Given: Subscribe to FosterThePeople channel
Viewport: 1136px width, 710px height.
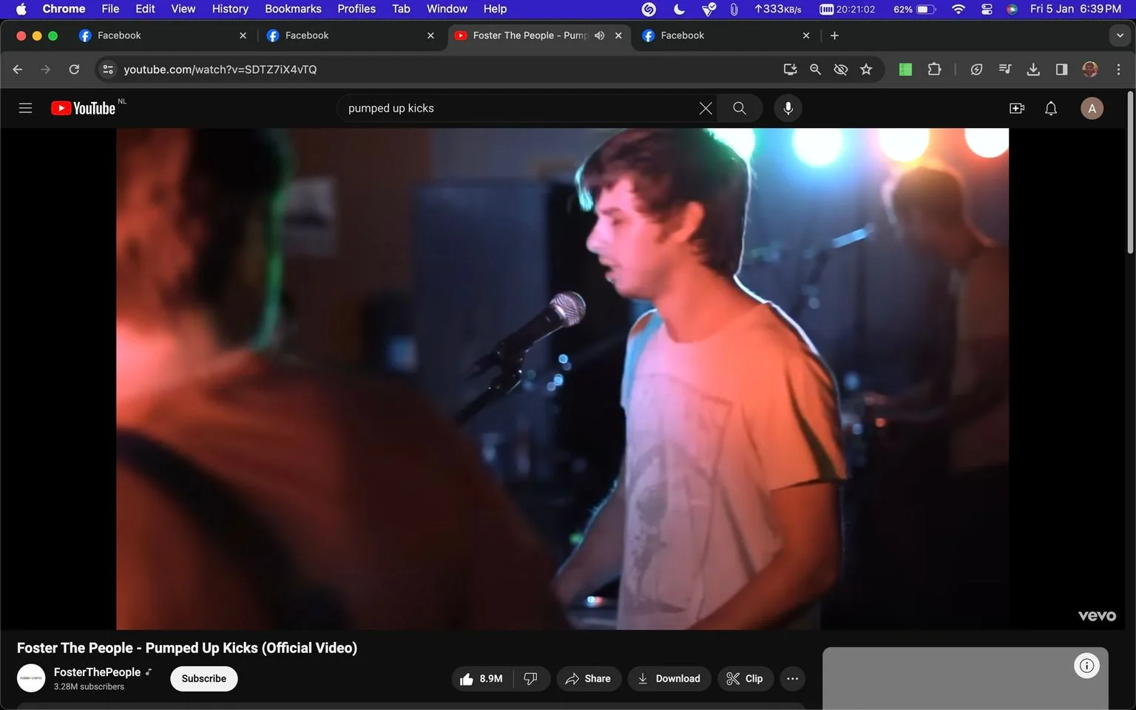Looking at the screenshot, I should pyautogui.click(x=204, y=679).
